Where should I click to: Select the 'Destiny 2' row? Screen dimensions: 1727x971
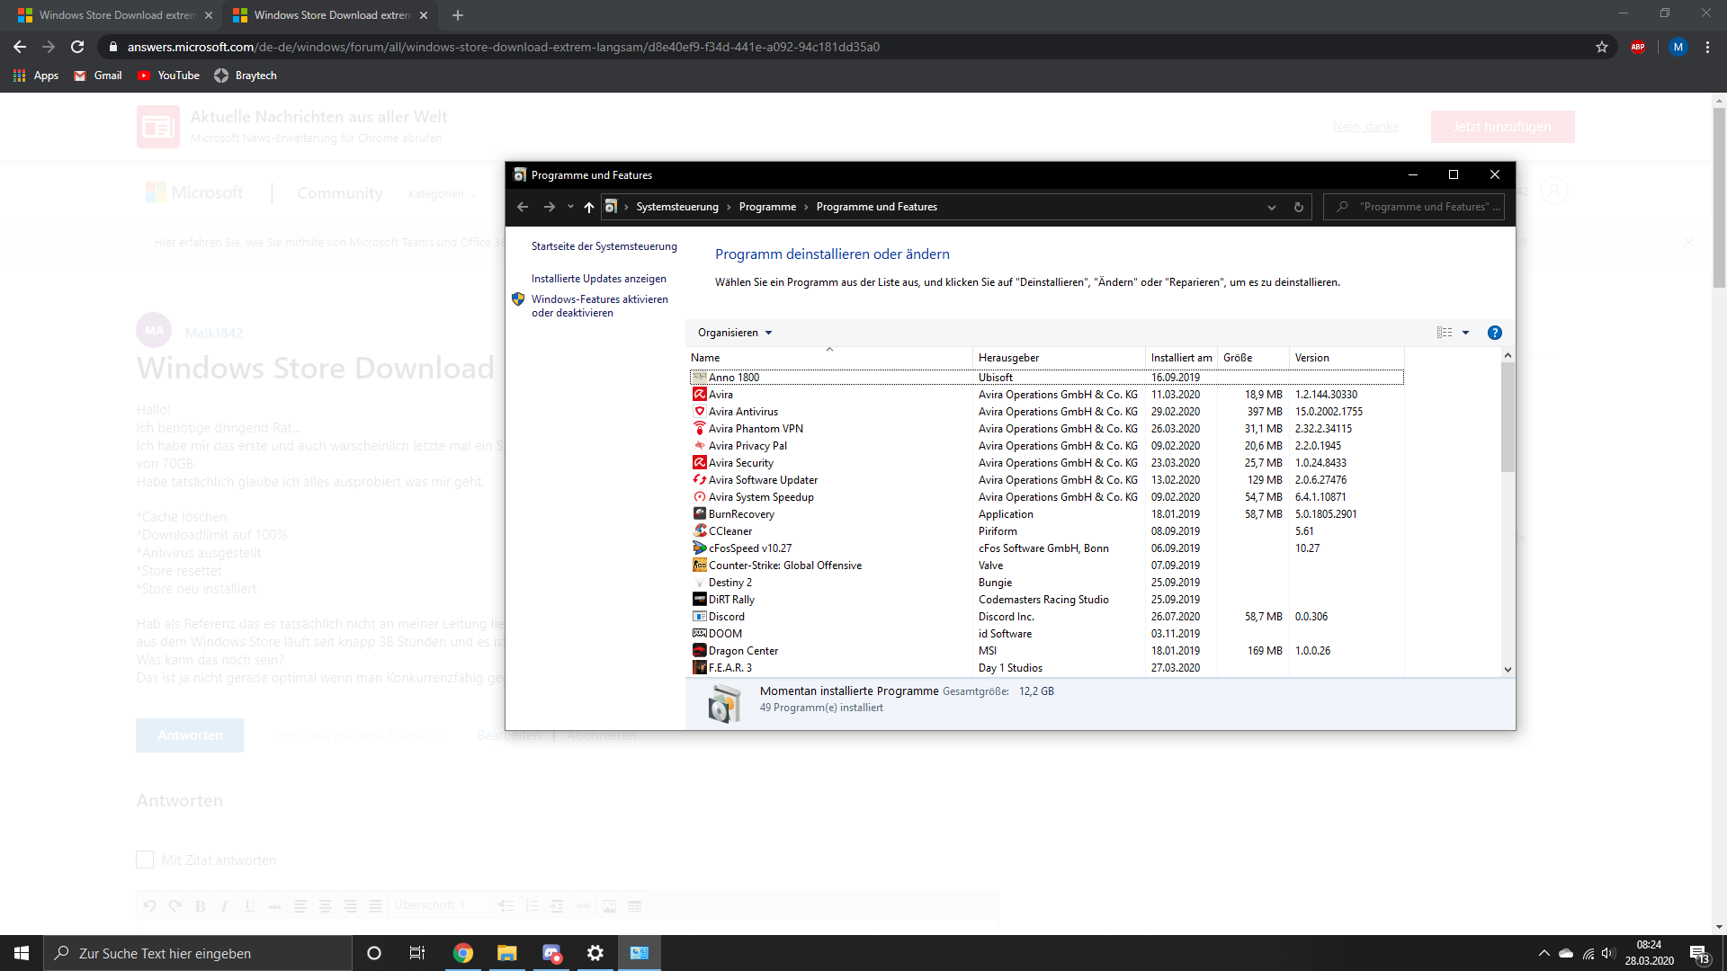point(1046,583)
